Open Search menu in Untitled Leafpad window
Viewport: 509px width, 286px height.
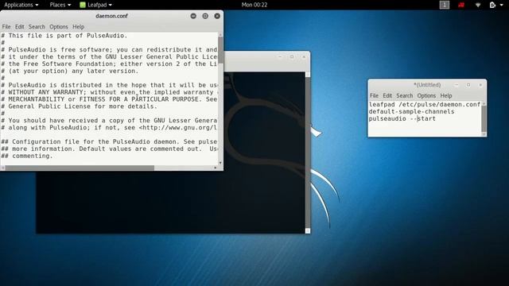[405, 95]
